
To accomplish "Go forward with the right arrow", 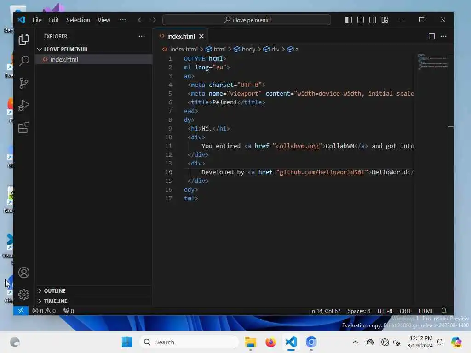I will click(x=153, y=20).
